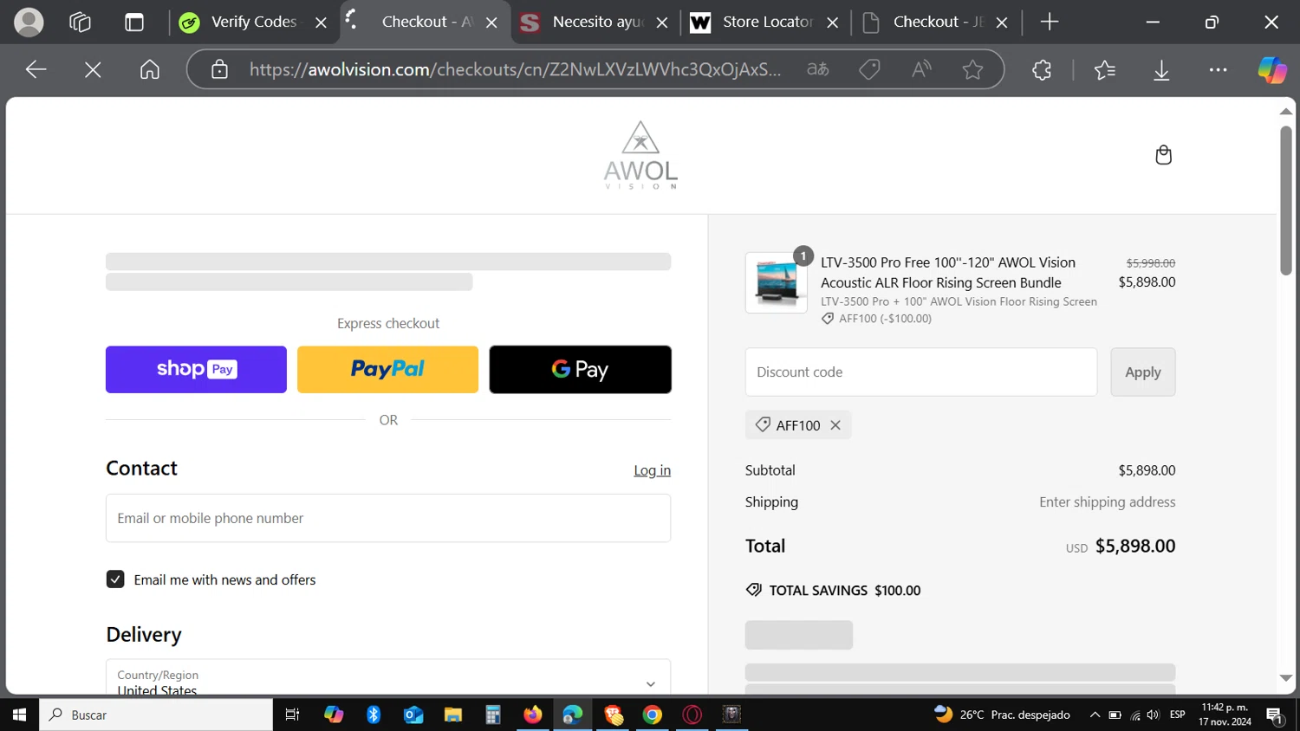Remove the AFF100 discount code
This screenshot has height=731, width=1300.
click(x=835, y=425)
